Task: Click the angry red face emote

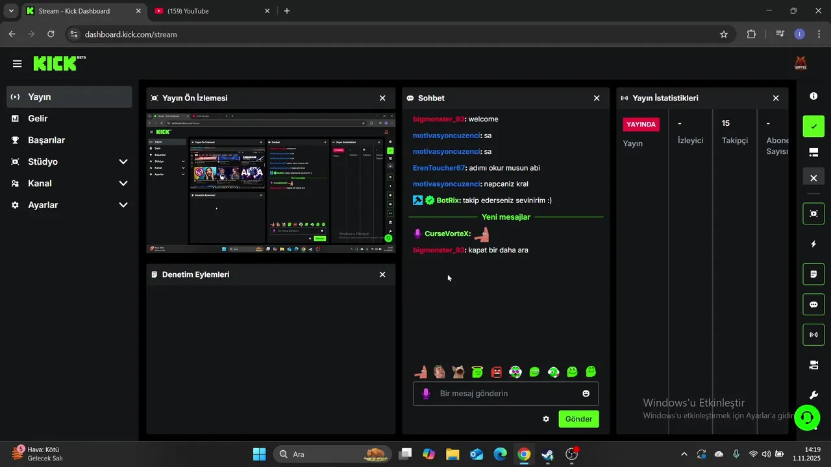Action: pyautogui.click(x=497, y=372)
